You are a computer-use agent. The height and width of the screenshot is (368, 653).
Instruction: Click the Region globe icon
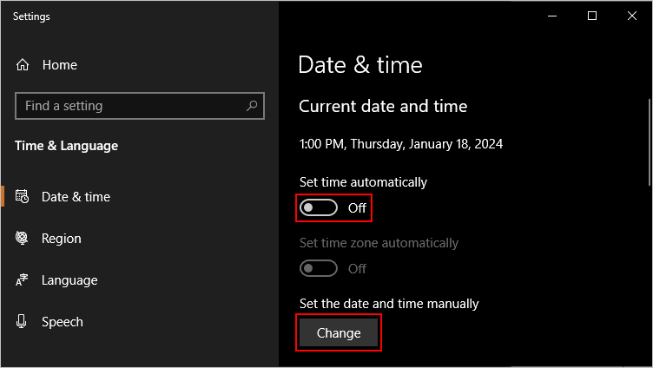[23, 239]
